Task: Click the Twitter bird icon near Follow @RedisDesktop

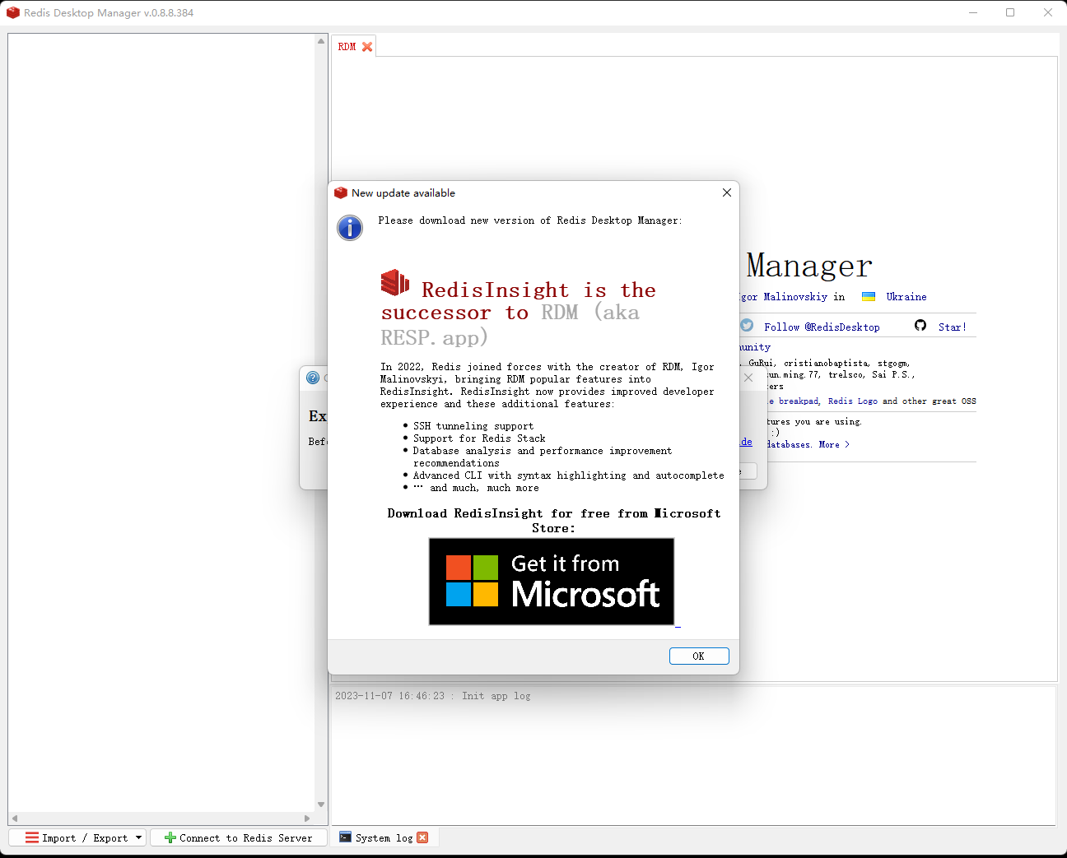Action: pos(746,325)
